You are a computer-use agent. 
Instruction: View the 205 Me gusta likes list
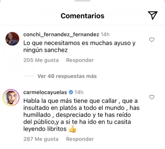[x=41, y=60]
